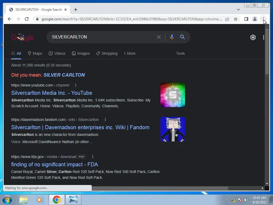The image size is (273, 205).
Task: Open Silvercarlton Media Inc. YouTube result
Action: coord(52,93)
